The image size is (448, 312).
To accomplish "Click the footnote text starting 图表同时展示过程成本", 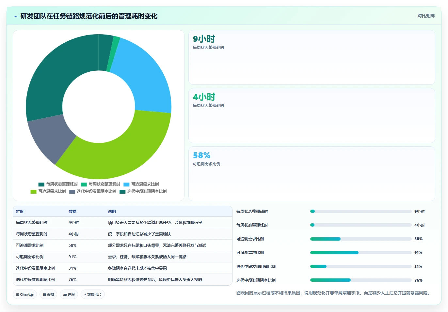I will (334, 293).
